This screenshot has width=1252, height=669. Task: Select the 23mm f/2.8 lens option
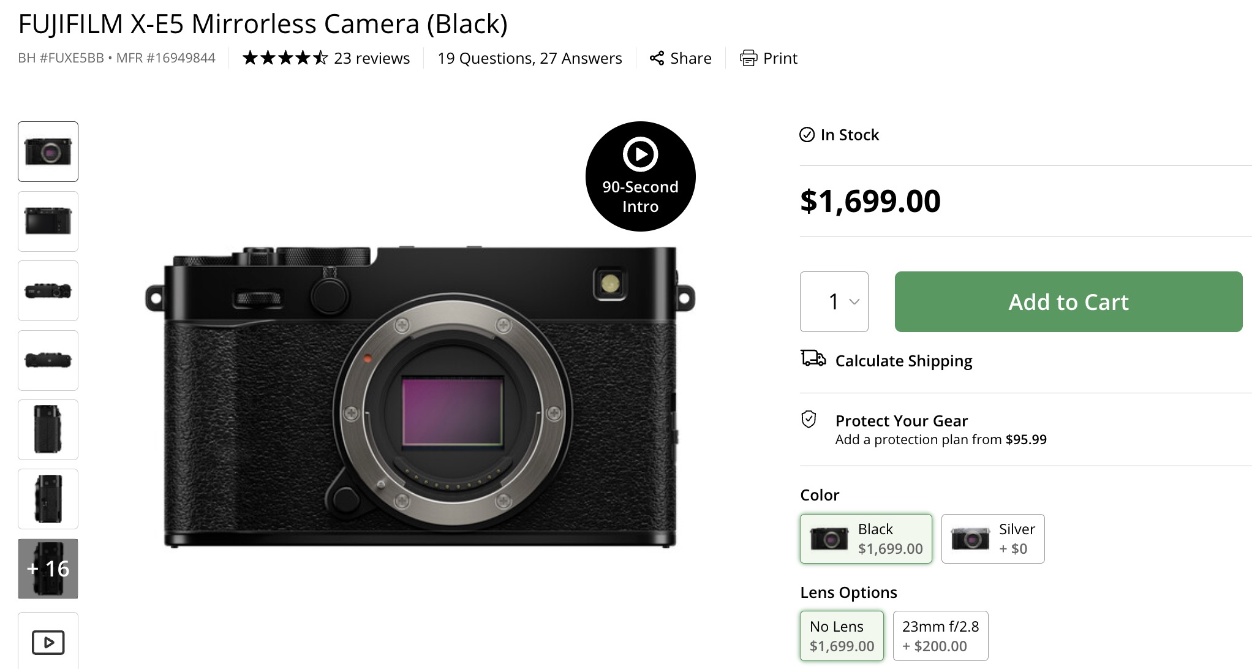pyautogui.click(x=940, y=635)
